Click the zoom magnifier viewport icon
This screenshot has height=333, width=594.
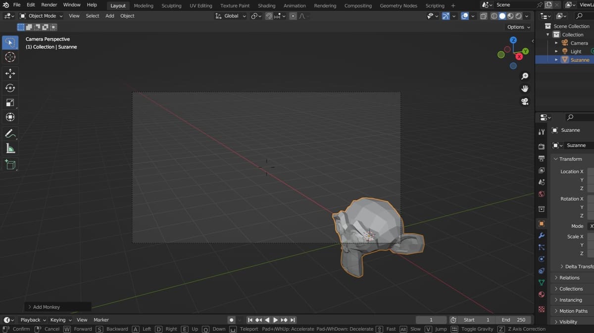pyautogui.click(x=525, y=76)
